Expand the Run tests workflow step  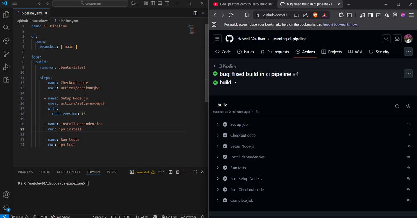pos(218,167)
